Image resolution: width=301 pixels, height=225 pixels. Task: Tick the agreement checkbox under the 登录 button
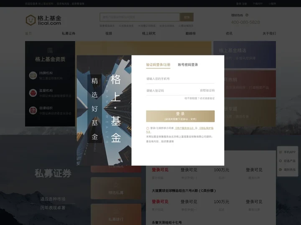coord(148,128)
